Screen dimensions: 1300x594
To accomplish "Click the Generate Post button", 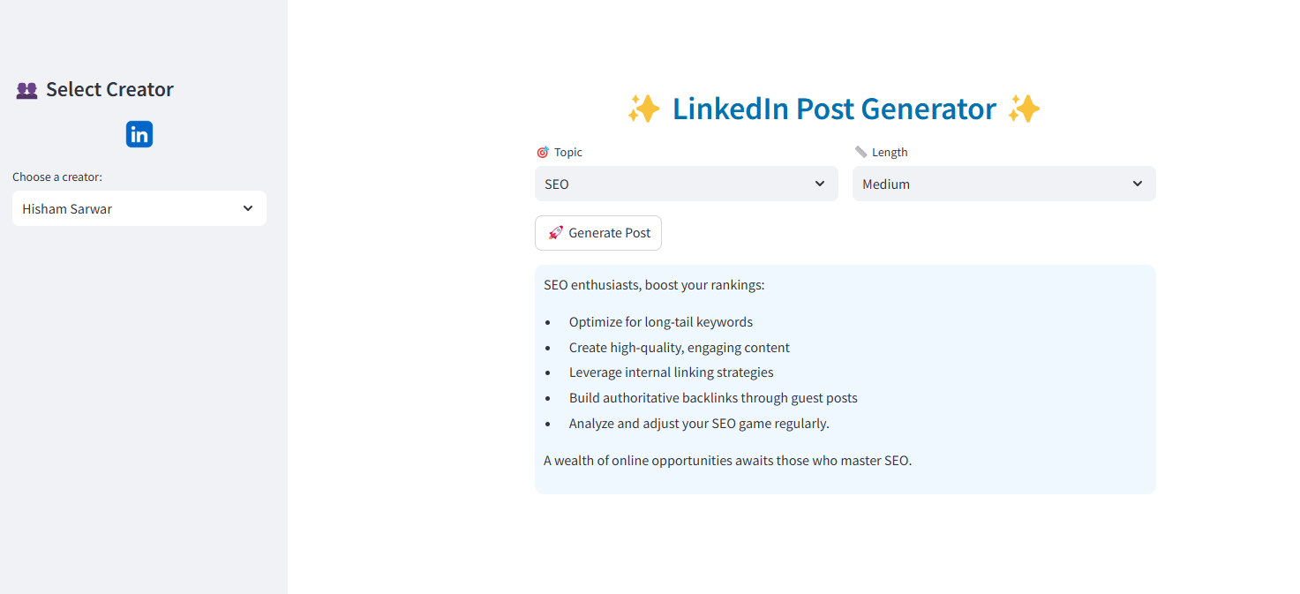I will pyautogui.click(x=598, y=232).
